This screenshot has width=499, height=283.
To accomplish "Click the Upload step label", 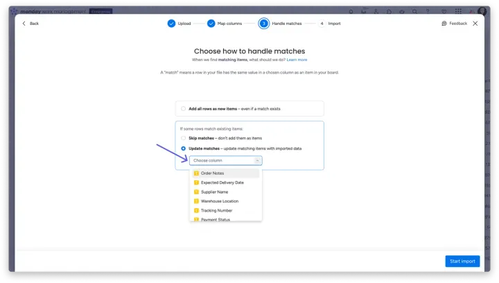I will 184,24.
